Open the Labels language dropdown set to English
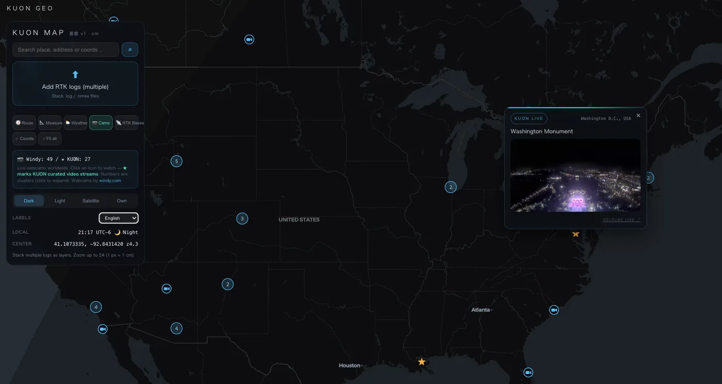This screenshot has height=384, width=722. [x=119, y=218]
